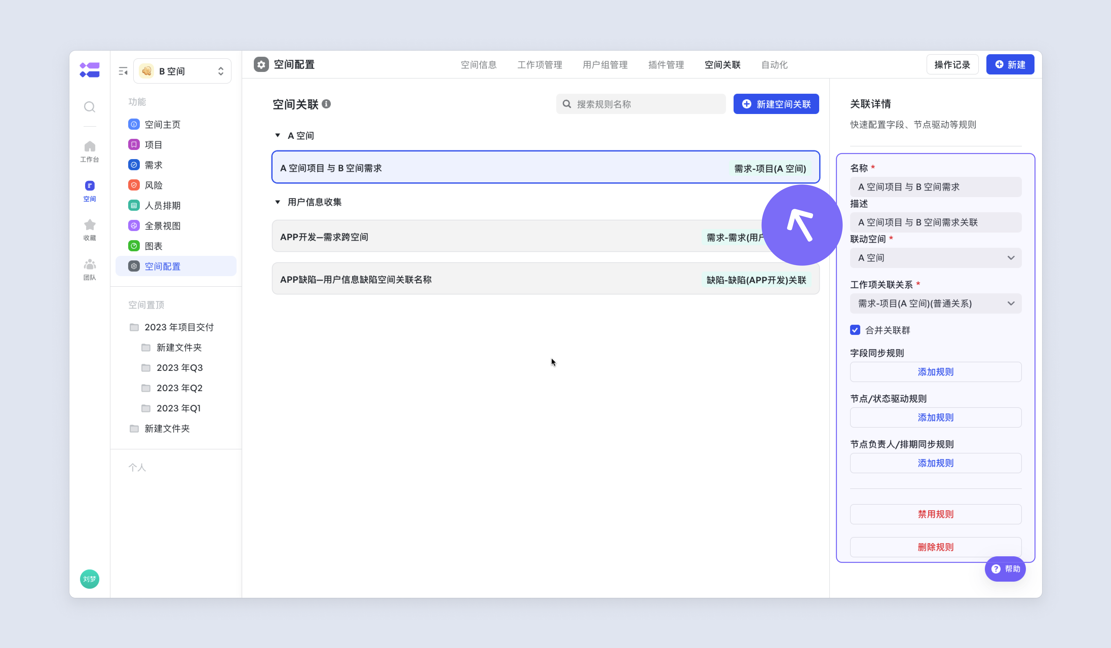This screenshot has height=648, width=1111.
Task: Click the 描述 input field
Action: [935, 223]
